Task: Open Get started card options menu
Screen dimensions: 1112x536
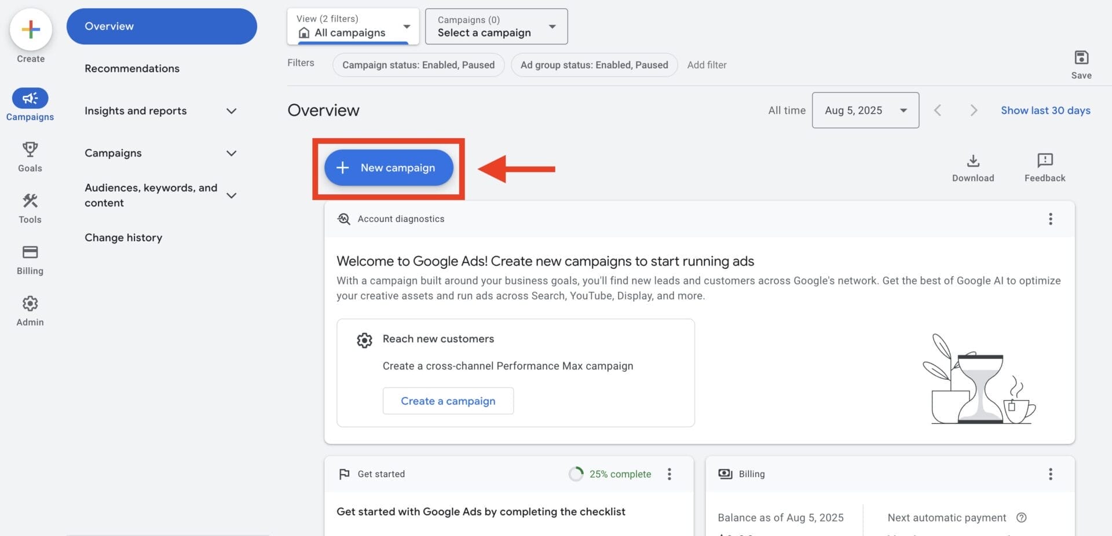Action: click(x=670, y=474)
